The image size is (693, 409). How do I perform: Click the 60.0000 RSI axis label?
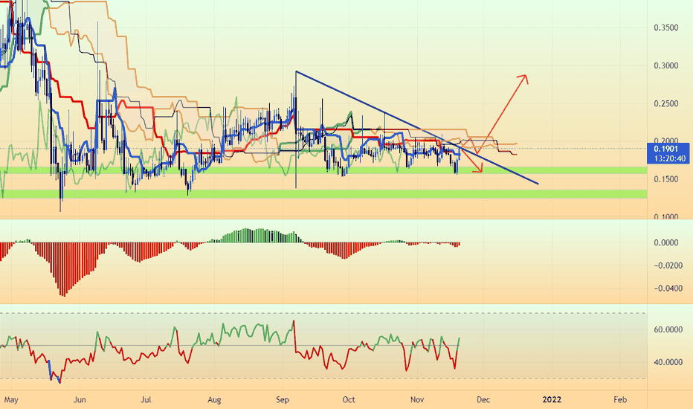point(668,329)
